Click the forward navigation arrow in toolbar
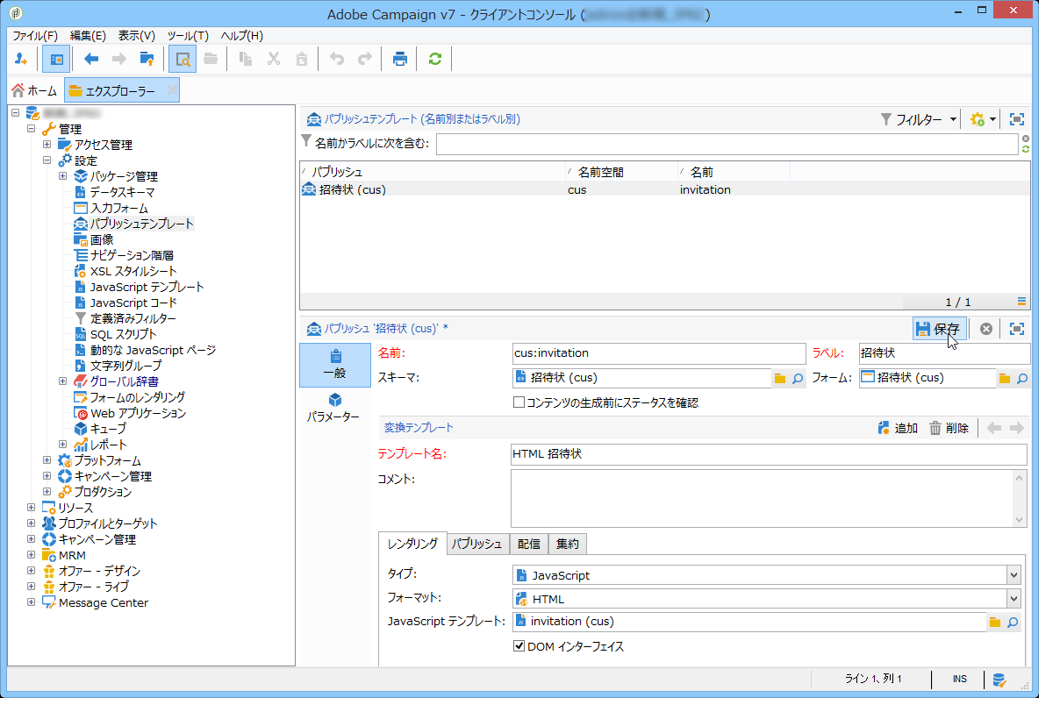The height and width of the screenshot is (712, 1060). 119,59
